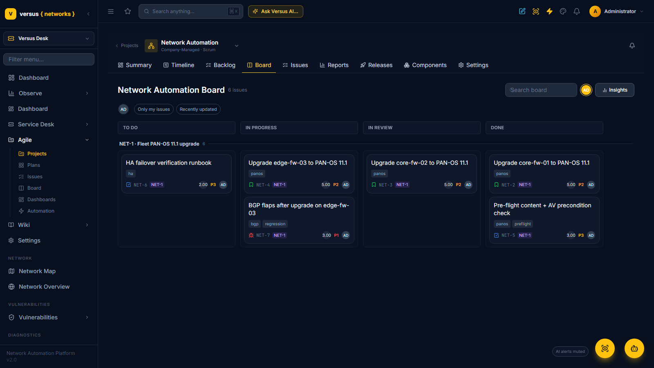Click Ask Versus AI button

coord(275,11)
